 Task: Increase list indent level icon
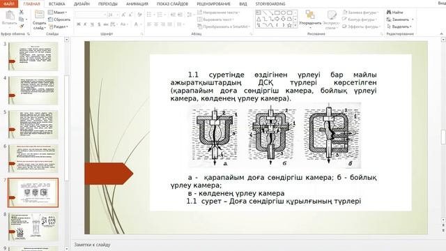pyautogui.click(x=180, y=15)
